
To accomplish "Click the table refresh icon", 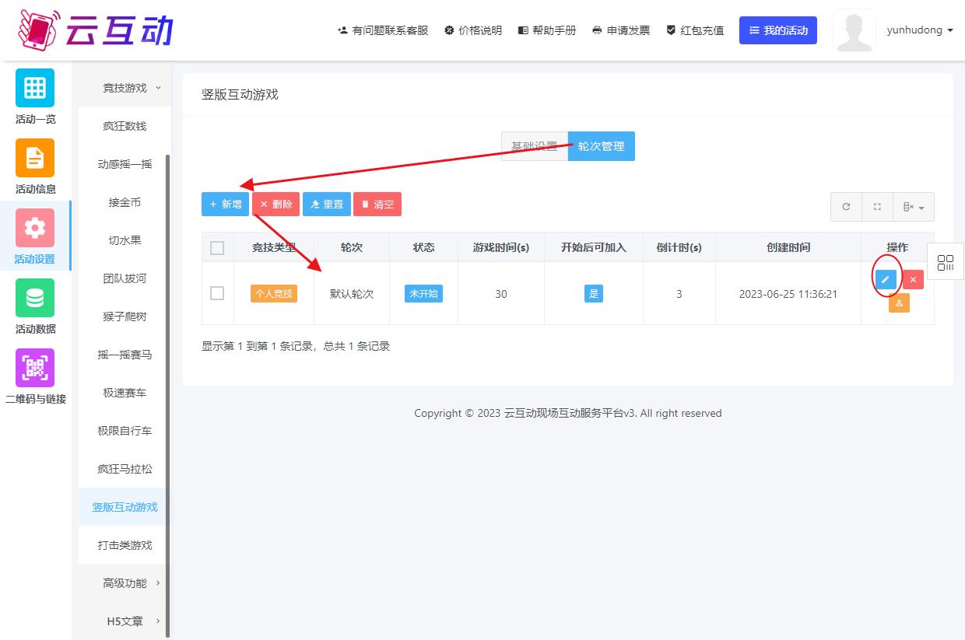I will tap(846, 207).
